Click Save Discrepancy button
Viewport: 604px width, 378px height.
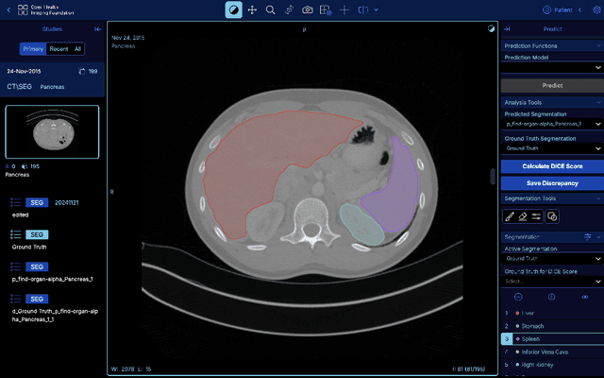(552, 183)
